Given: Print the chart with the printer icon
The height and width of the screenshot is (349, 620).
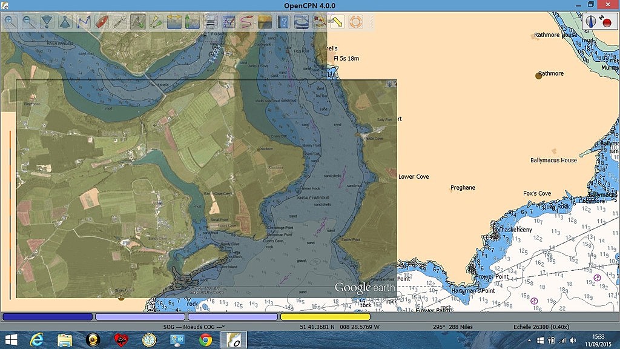Looking at the screenshot, I should (x=211, y=22).
